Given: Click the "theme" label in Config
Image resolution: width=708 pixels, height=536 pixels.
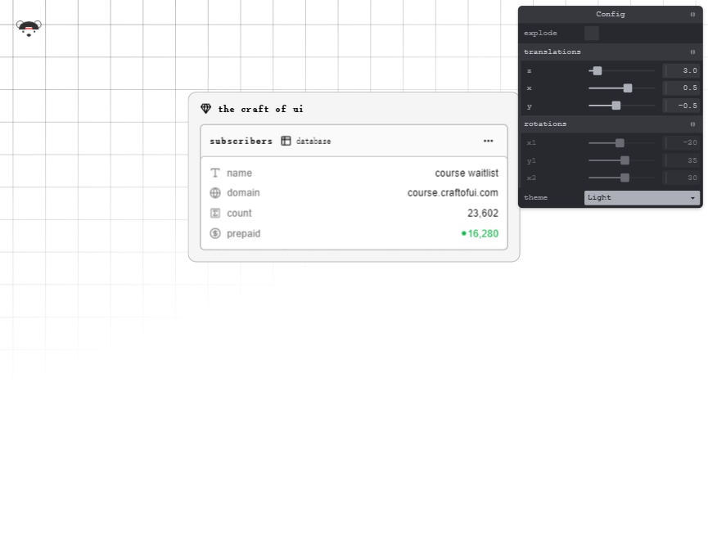Looking at the screenshot, I should (x=535, y=197).
